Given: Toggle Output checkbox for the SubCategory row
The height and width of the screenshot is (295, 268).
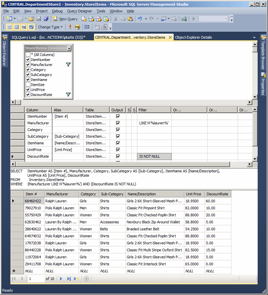Looking at the screenshot, I should [118, 136].
